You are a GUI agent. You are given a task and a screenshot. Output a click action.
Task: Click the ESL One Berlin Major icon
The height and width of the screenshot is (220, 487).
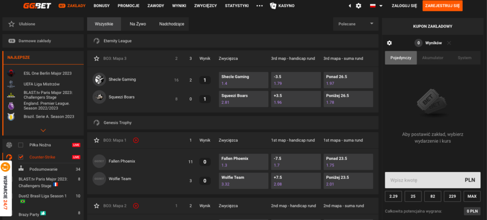coord(11,73)
